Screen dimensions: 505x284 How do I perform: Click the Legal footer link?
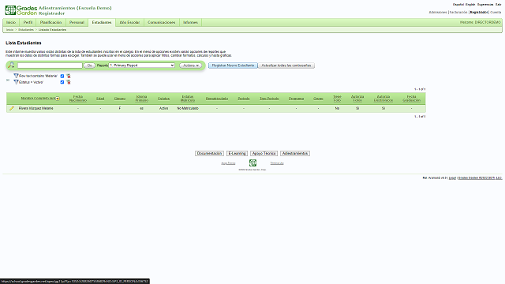click(x=452, y=177)
